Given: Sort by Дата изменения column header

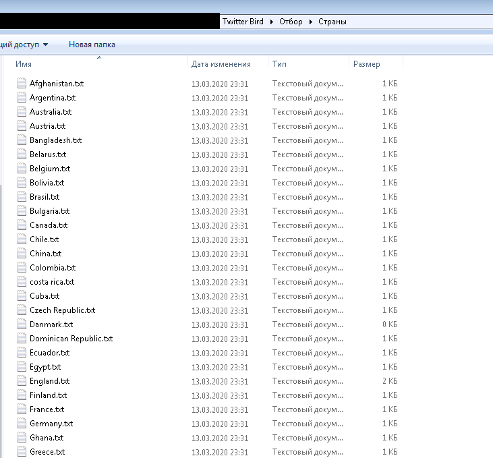Looking at the screenshot, I should click(x=221, y=64).
